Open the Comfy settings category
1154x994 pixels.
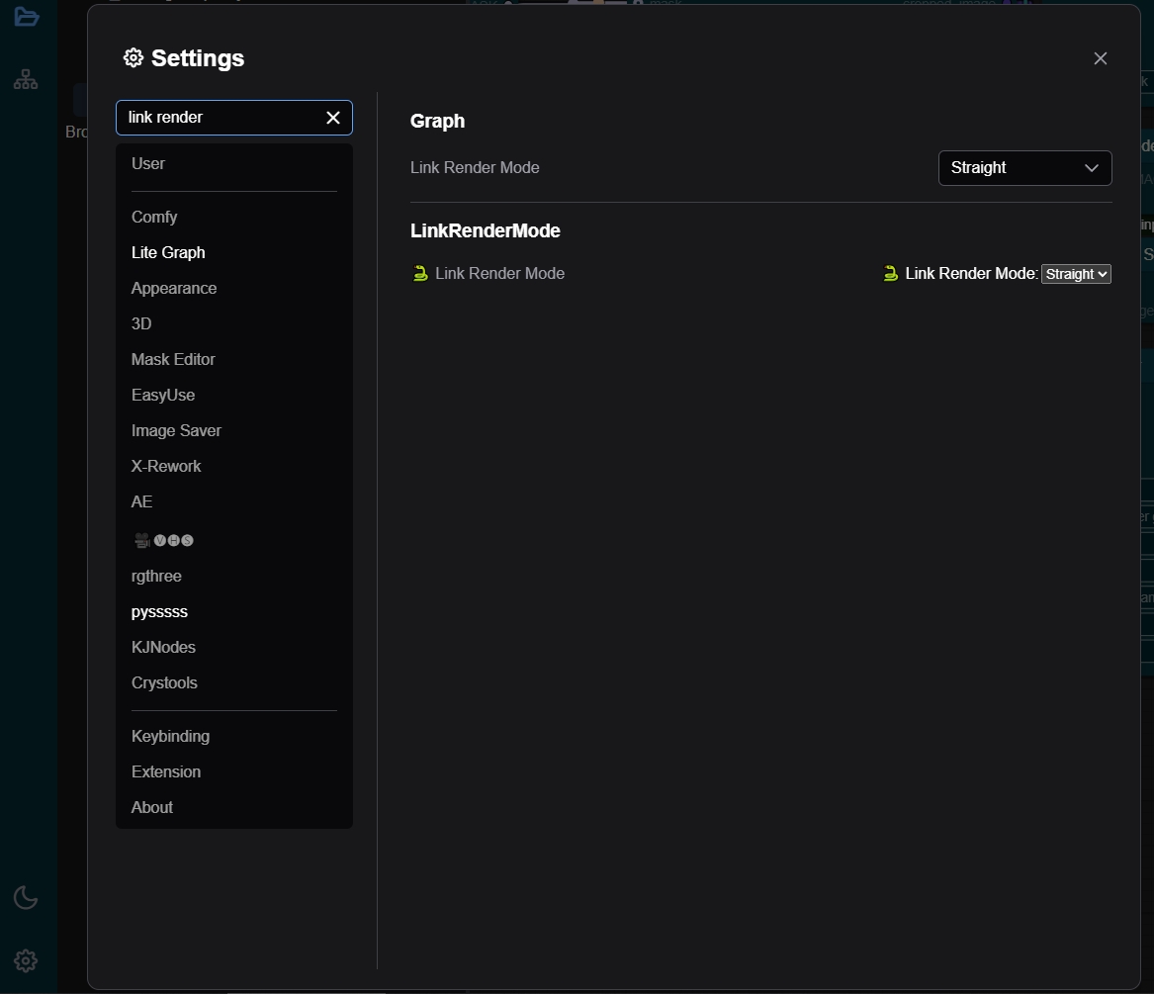tap(234, 218)
